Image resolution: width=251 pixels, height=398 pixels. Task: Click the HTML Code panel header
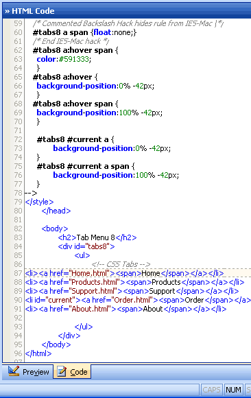click(x=127, y=11)
